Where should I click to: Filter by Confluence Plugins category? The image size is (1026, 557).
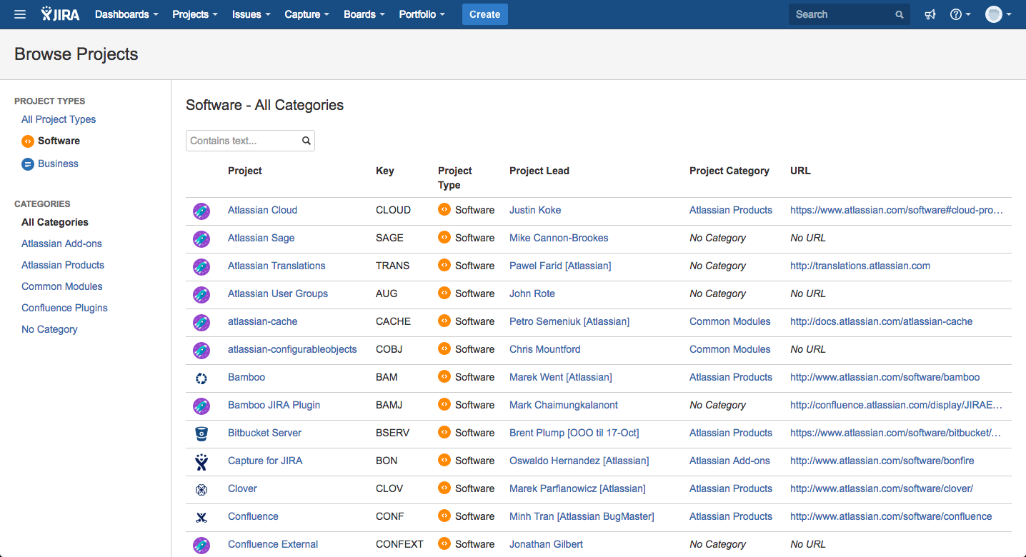point(64,308)
